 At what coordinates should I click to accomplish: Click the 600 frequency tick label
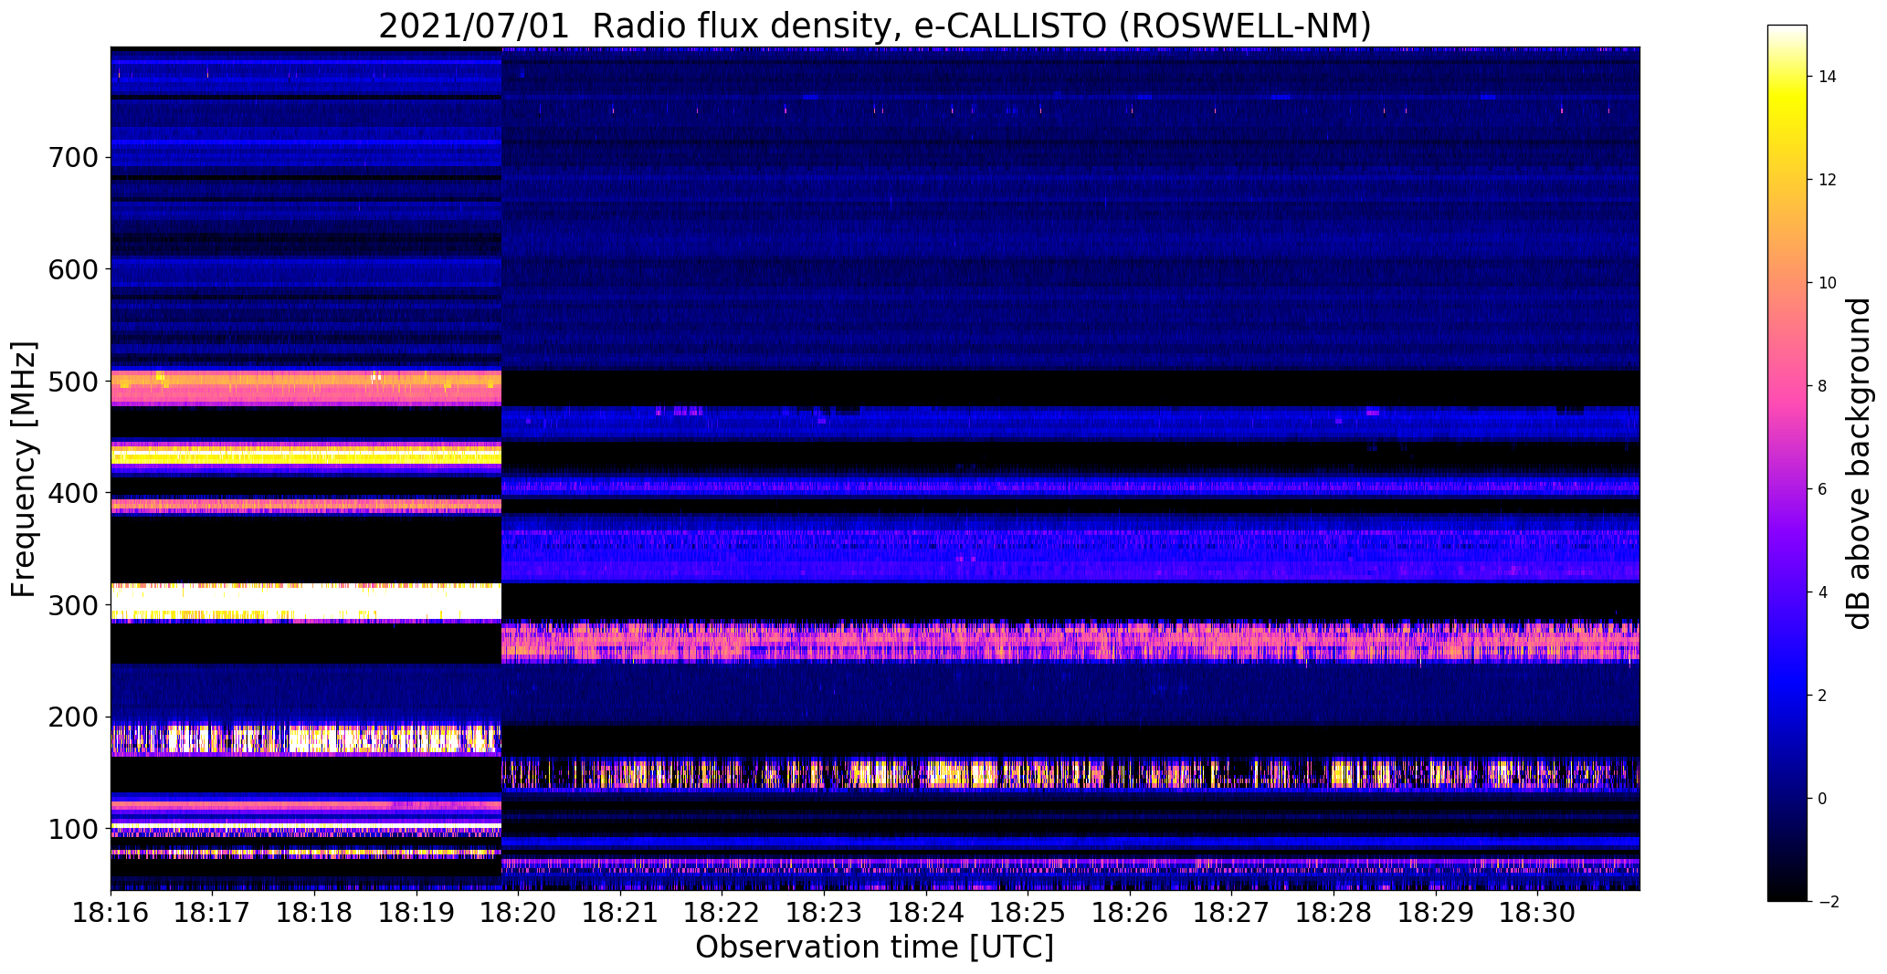pyautogui.click(x=71, y=269)
